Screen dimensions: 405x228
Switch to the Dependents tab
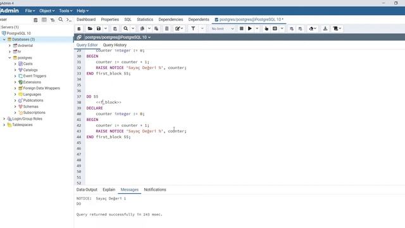199,20
